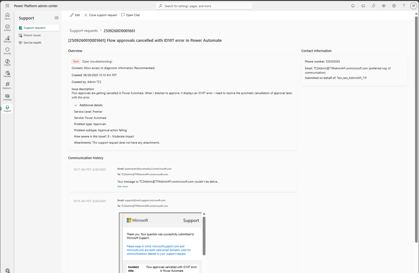
Task: Toggle the Support panel collapse control
Action: coord(56,18)
